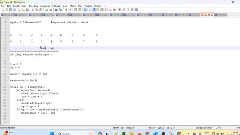The image size is (240, 135).
Task: Toggle the indent guide toolbar button
Action: point(94,10)
